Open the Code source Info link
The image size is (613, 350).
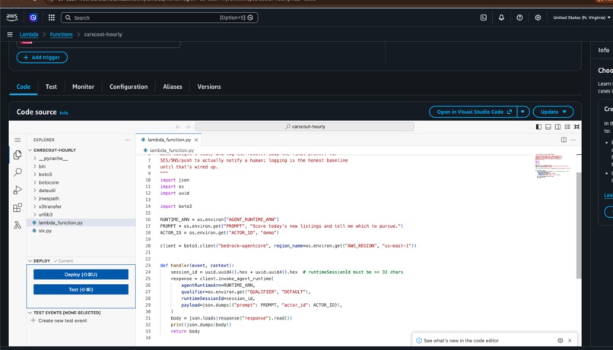pyautogui.click(x=64, y=113)
